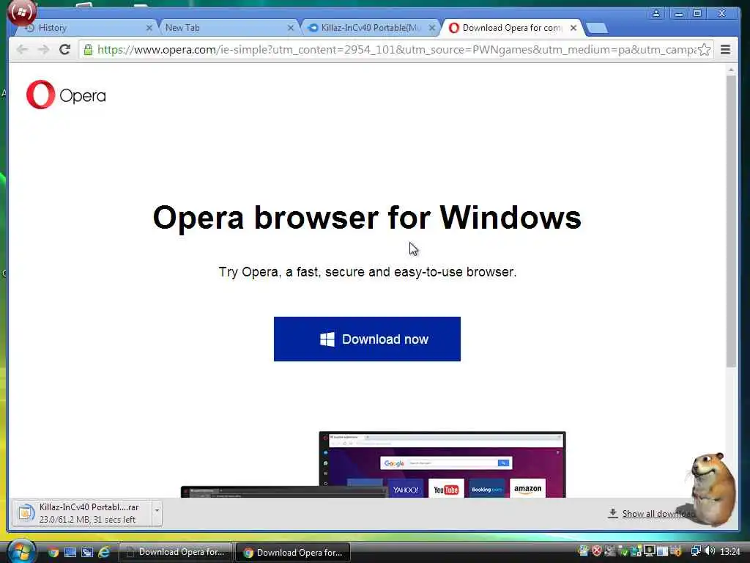Open the volume speaker tray icon
The height and width of the screenshot is (563, 750).
[710, 551]
